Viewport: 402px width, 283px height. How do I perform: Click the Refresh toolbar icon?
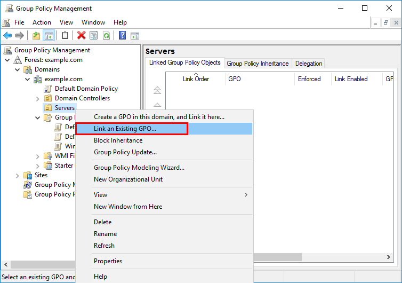[106, 35]
